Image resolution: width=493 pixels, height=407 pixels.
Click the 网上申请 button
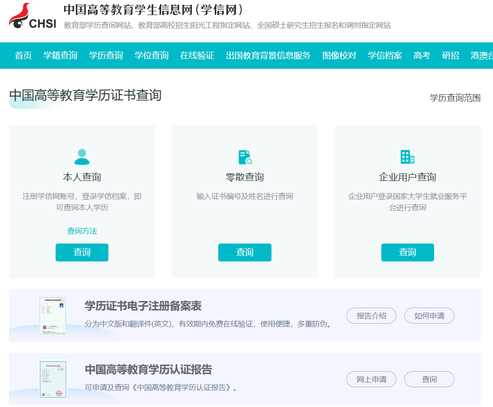371,379
